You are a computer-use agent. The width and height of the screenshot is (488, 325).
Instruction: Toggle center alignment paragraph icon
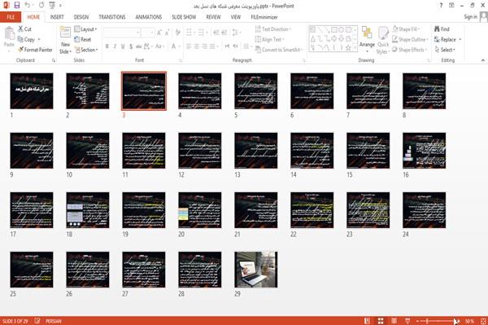click(196, 46)
